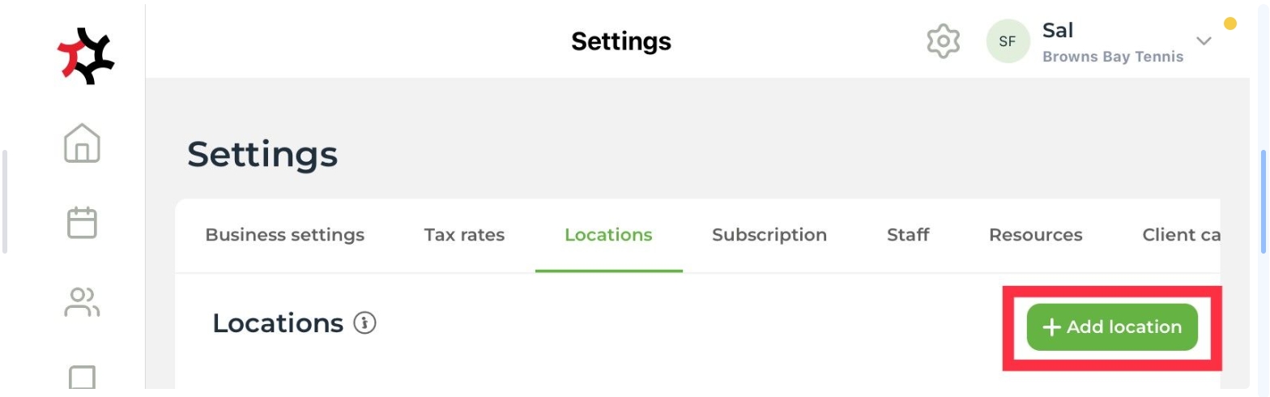The width and height of the screenshot is (1270, 397).
Task: Open the Home page from the sidebar
Action: (x=82, y=143)
